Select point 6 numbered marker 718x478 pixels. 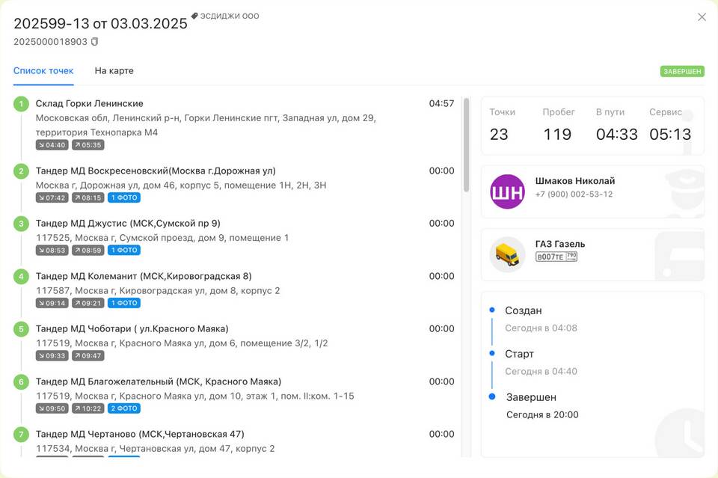click(21, 382)
